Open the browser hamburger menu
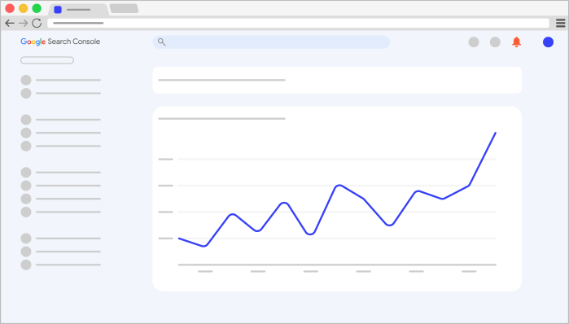The height and width of the screenshot is (324, 569). [560, 24]
